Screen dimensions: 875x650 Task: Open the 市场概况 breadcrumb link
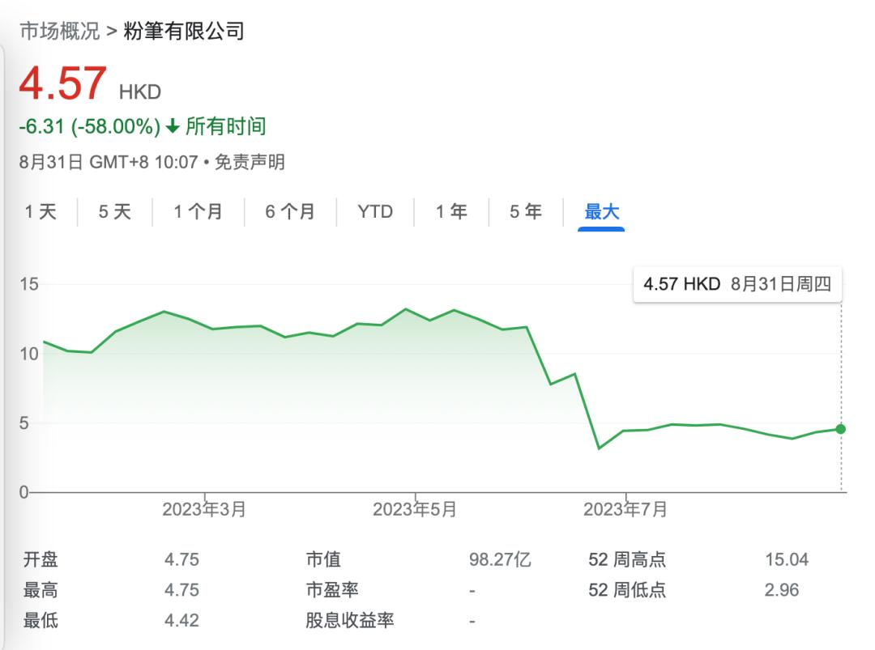coord(60,31)
